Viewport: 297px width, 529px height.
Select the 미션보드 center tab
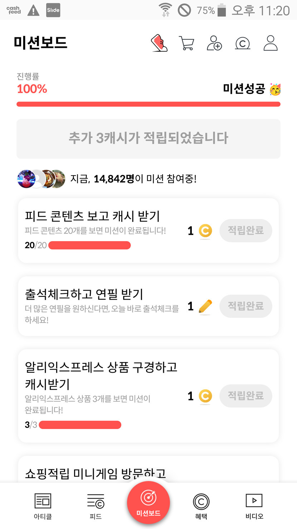click(148, 503)
